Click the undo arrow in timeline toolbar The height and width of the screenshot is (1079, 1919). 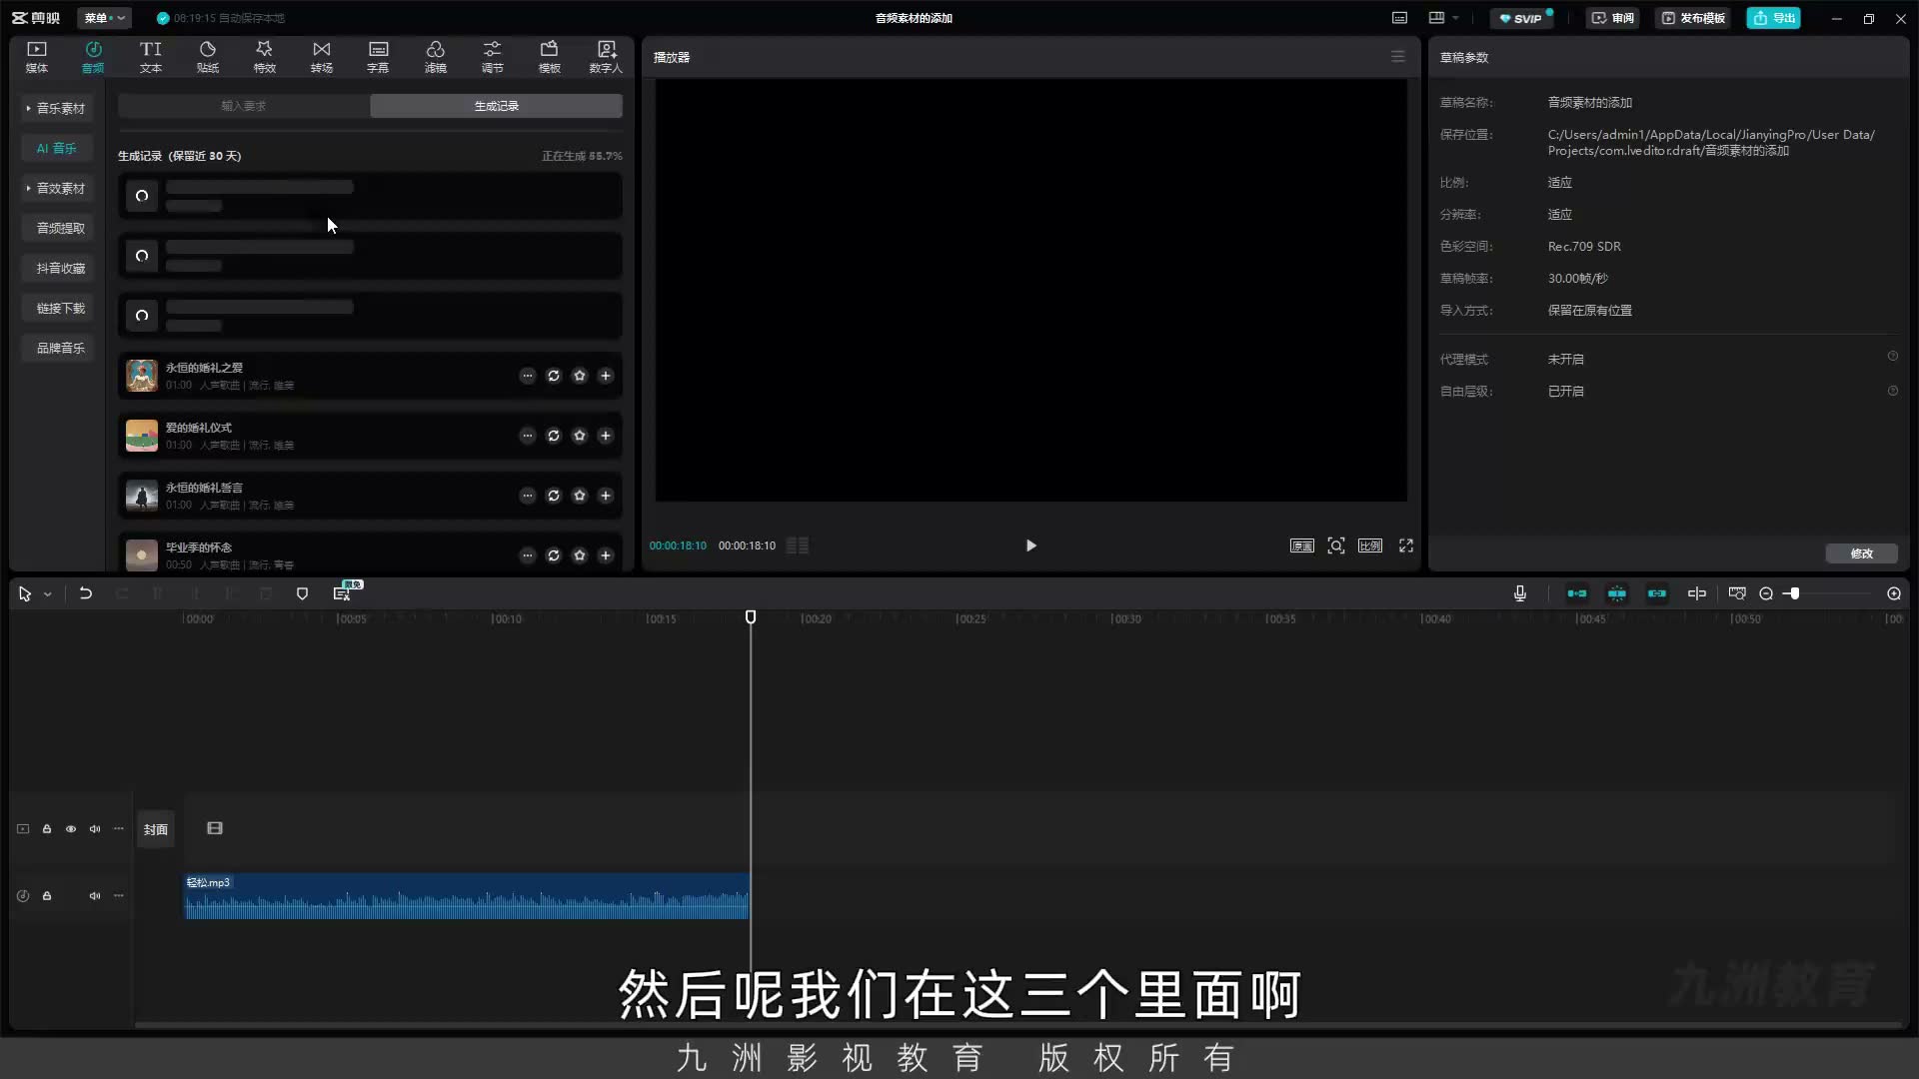(x=86, y=593)
